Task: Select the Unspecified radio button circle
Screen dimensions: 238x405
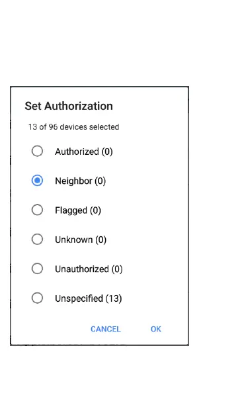Action: (37, 298)
